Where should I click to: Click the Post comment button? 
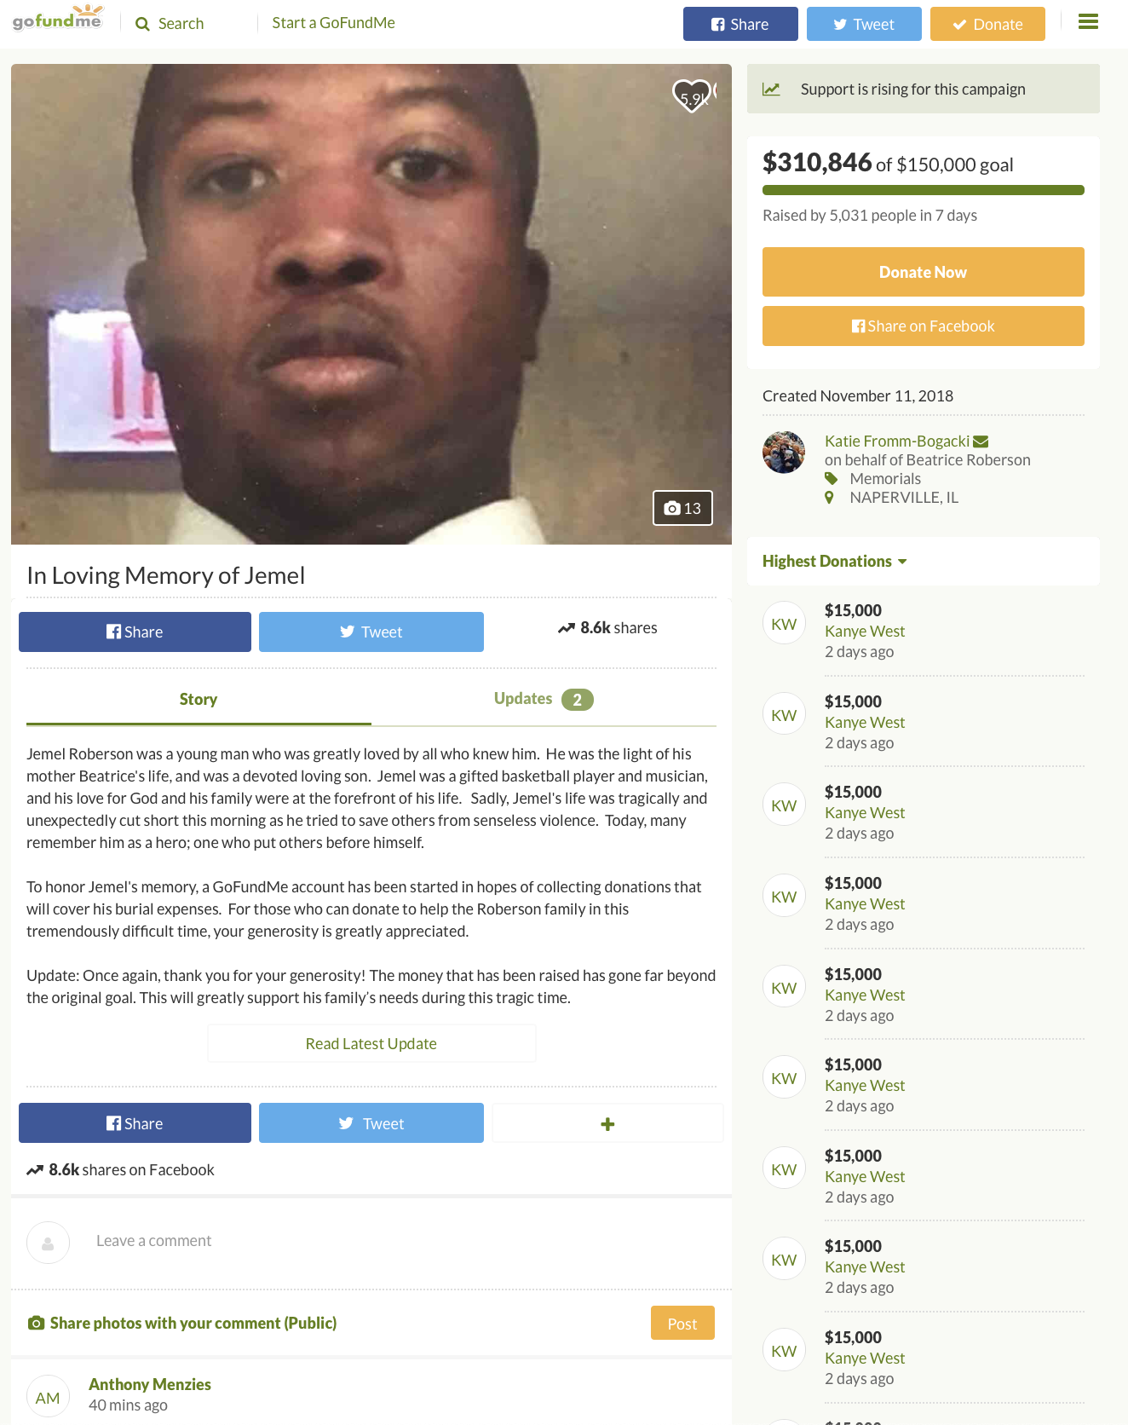(x=682, y=1323)
